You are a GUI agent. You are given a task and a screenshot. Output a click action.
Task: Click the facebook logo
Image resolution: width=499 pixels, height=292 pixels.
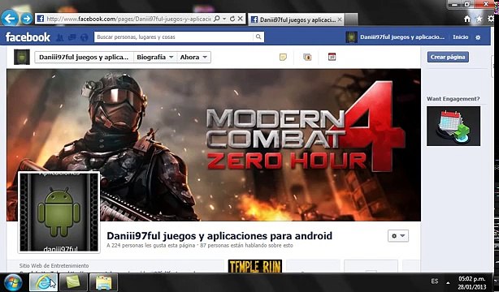coord(28,37)
